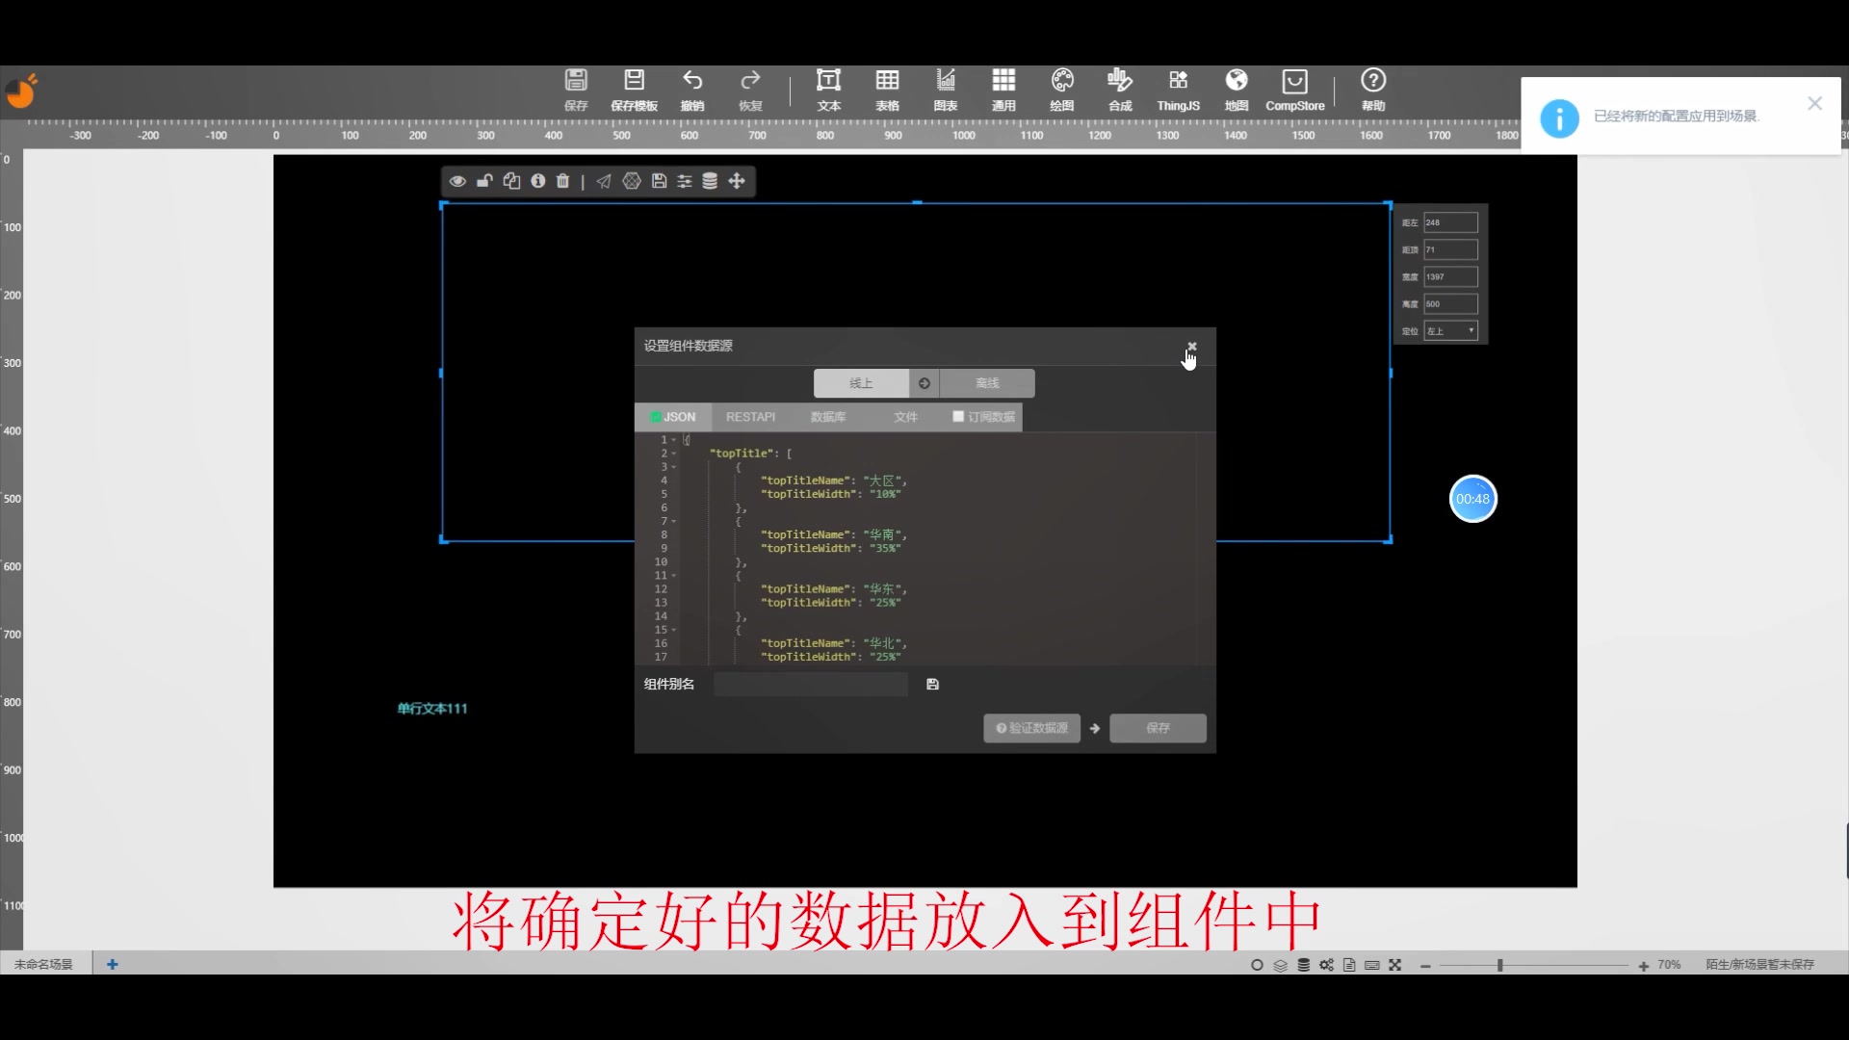This screenshot has height=1040, width=1849.
Task: Open the ThingJS component panel
Action: pyautogui.click(x=1177, y=90)
